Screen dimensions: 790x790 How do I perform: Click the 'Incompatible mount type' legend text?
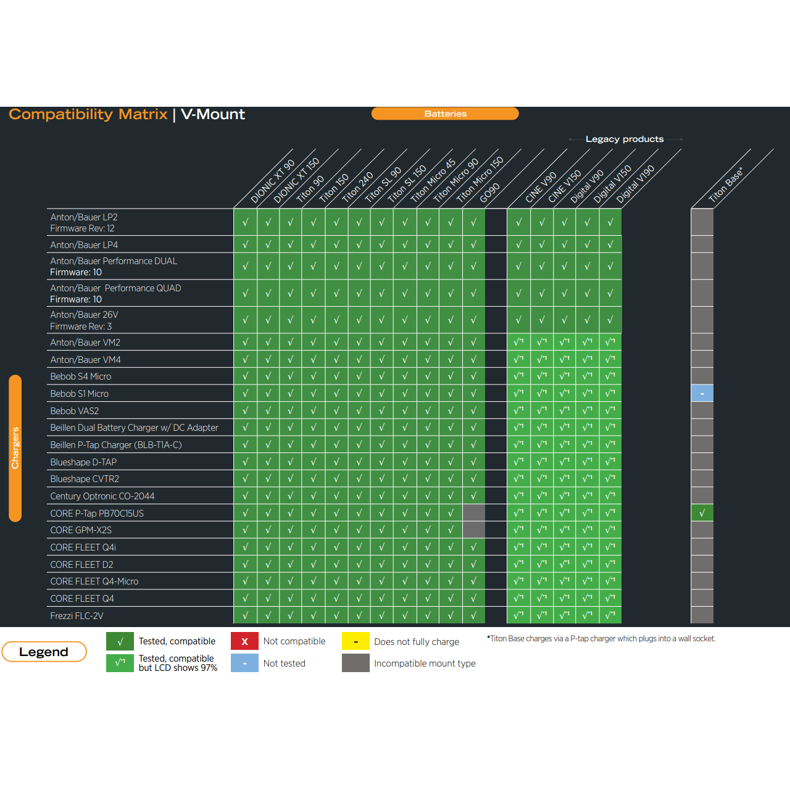coord(425,663)
